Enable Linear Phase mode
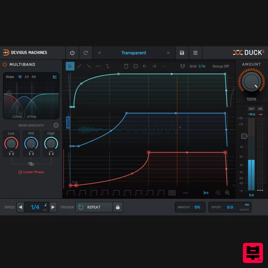This screenshot has width=268, height=268. click(31, 172)
